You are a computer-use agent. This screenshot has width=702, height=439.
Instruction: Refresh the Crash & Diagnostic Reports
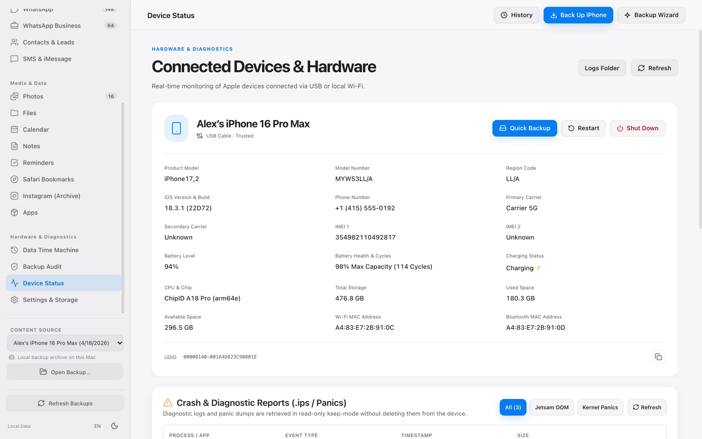pyautogui.click(x=647, y=407)
